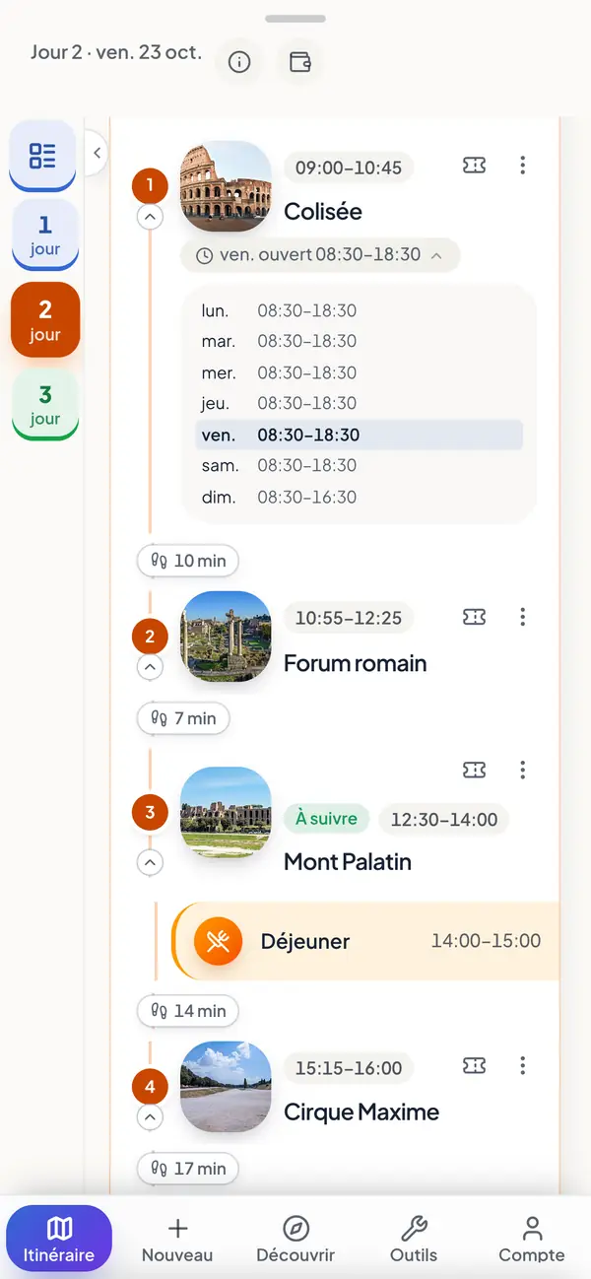
Task: Collapse the Colisée opening hours dropdown
Action: [320, 255]
